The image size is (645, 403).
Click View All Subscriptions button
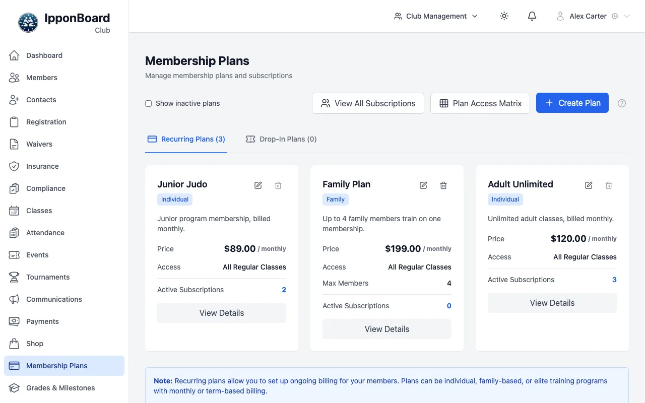[368, 103]
